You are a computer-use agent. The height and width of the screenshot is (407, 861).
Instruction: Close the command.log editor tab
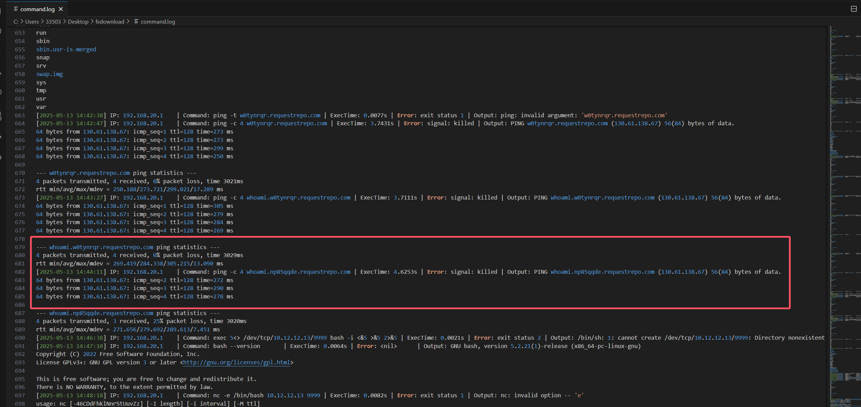pyautogui.click(x=61, y=9)
